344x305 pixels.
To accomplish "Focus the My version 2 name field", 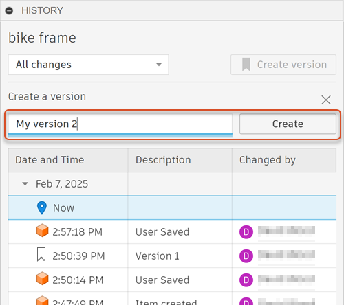I will (120, 124).
